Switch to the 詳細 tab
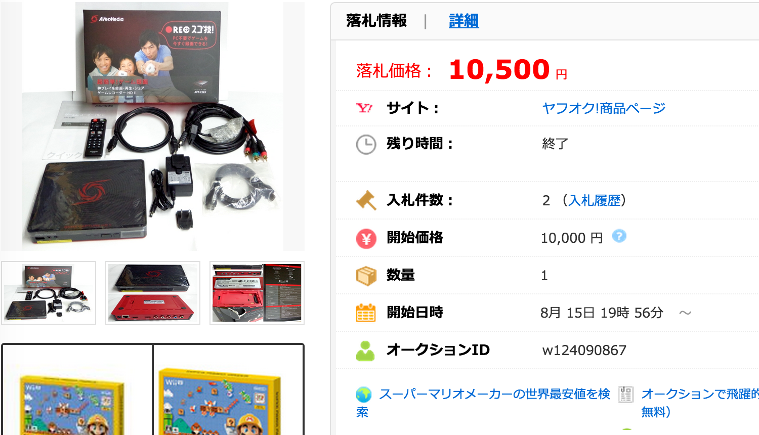The height and width of the screenshot is (435, 759). (x=463, y=21)
